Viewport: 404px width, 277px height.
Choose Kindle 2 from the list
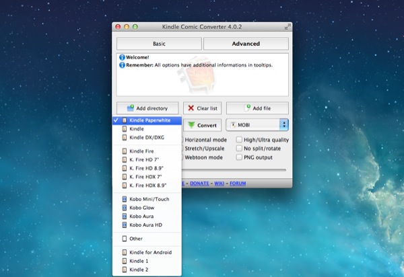pos(147,270)
